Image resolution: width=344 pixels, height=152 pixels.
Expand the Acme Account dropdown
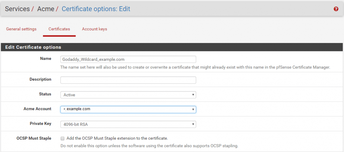128,109
